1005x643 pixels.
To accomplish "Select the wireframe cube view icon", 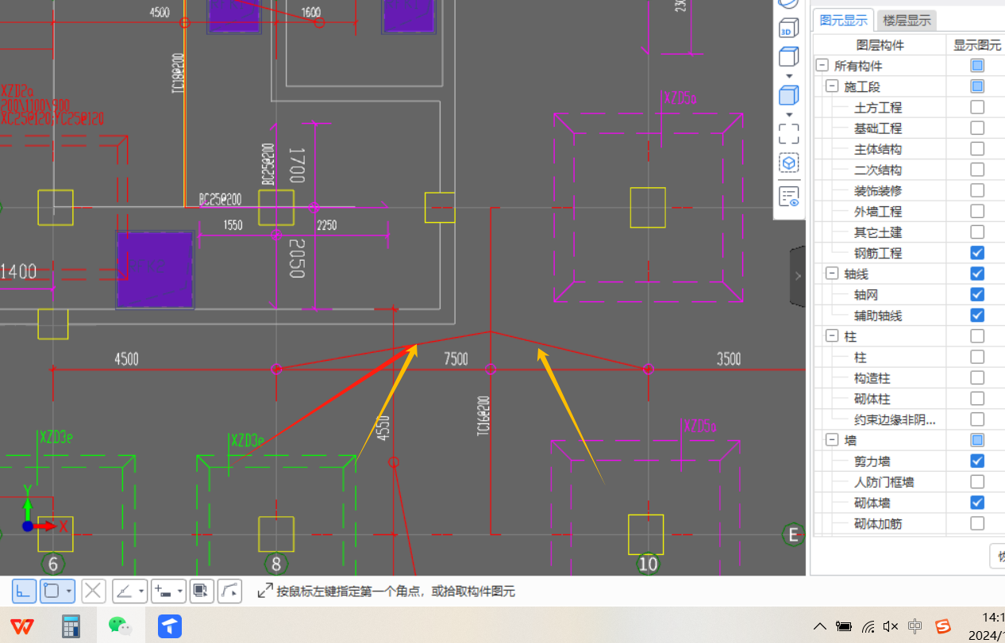I will point(788,58).
